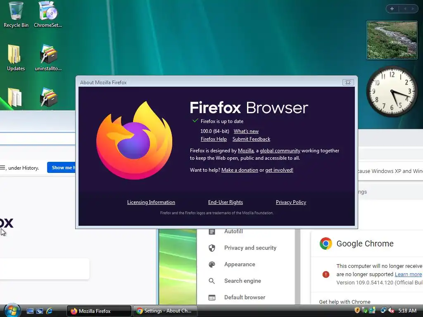Click the Firefox logo in the About dialog
This screenshot has height=317, width=423.
134,140
